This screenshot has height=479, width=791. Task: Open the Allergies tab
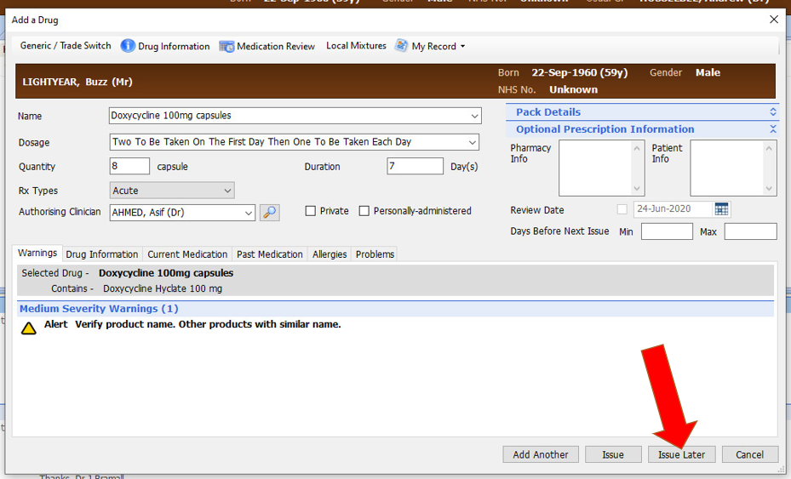point(330,254)
